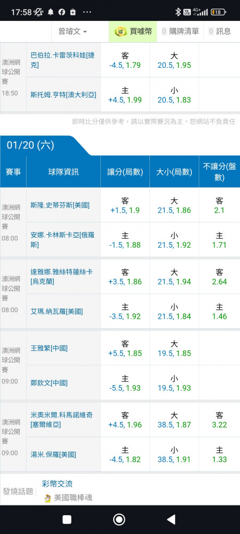240x534 pixels.
Task: Expand the 曾璿文 account dropdown
Action: click(x=73, y=32)
